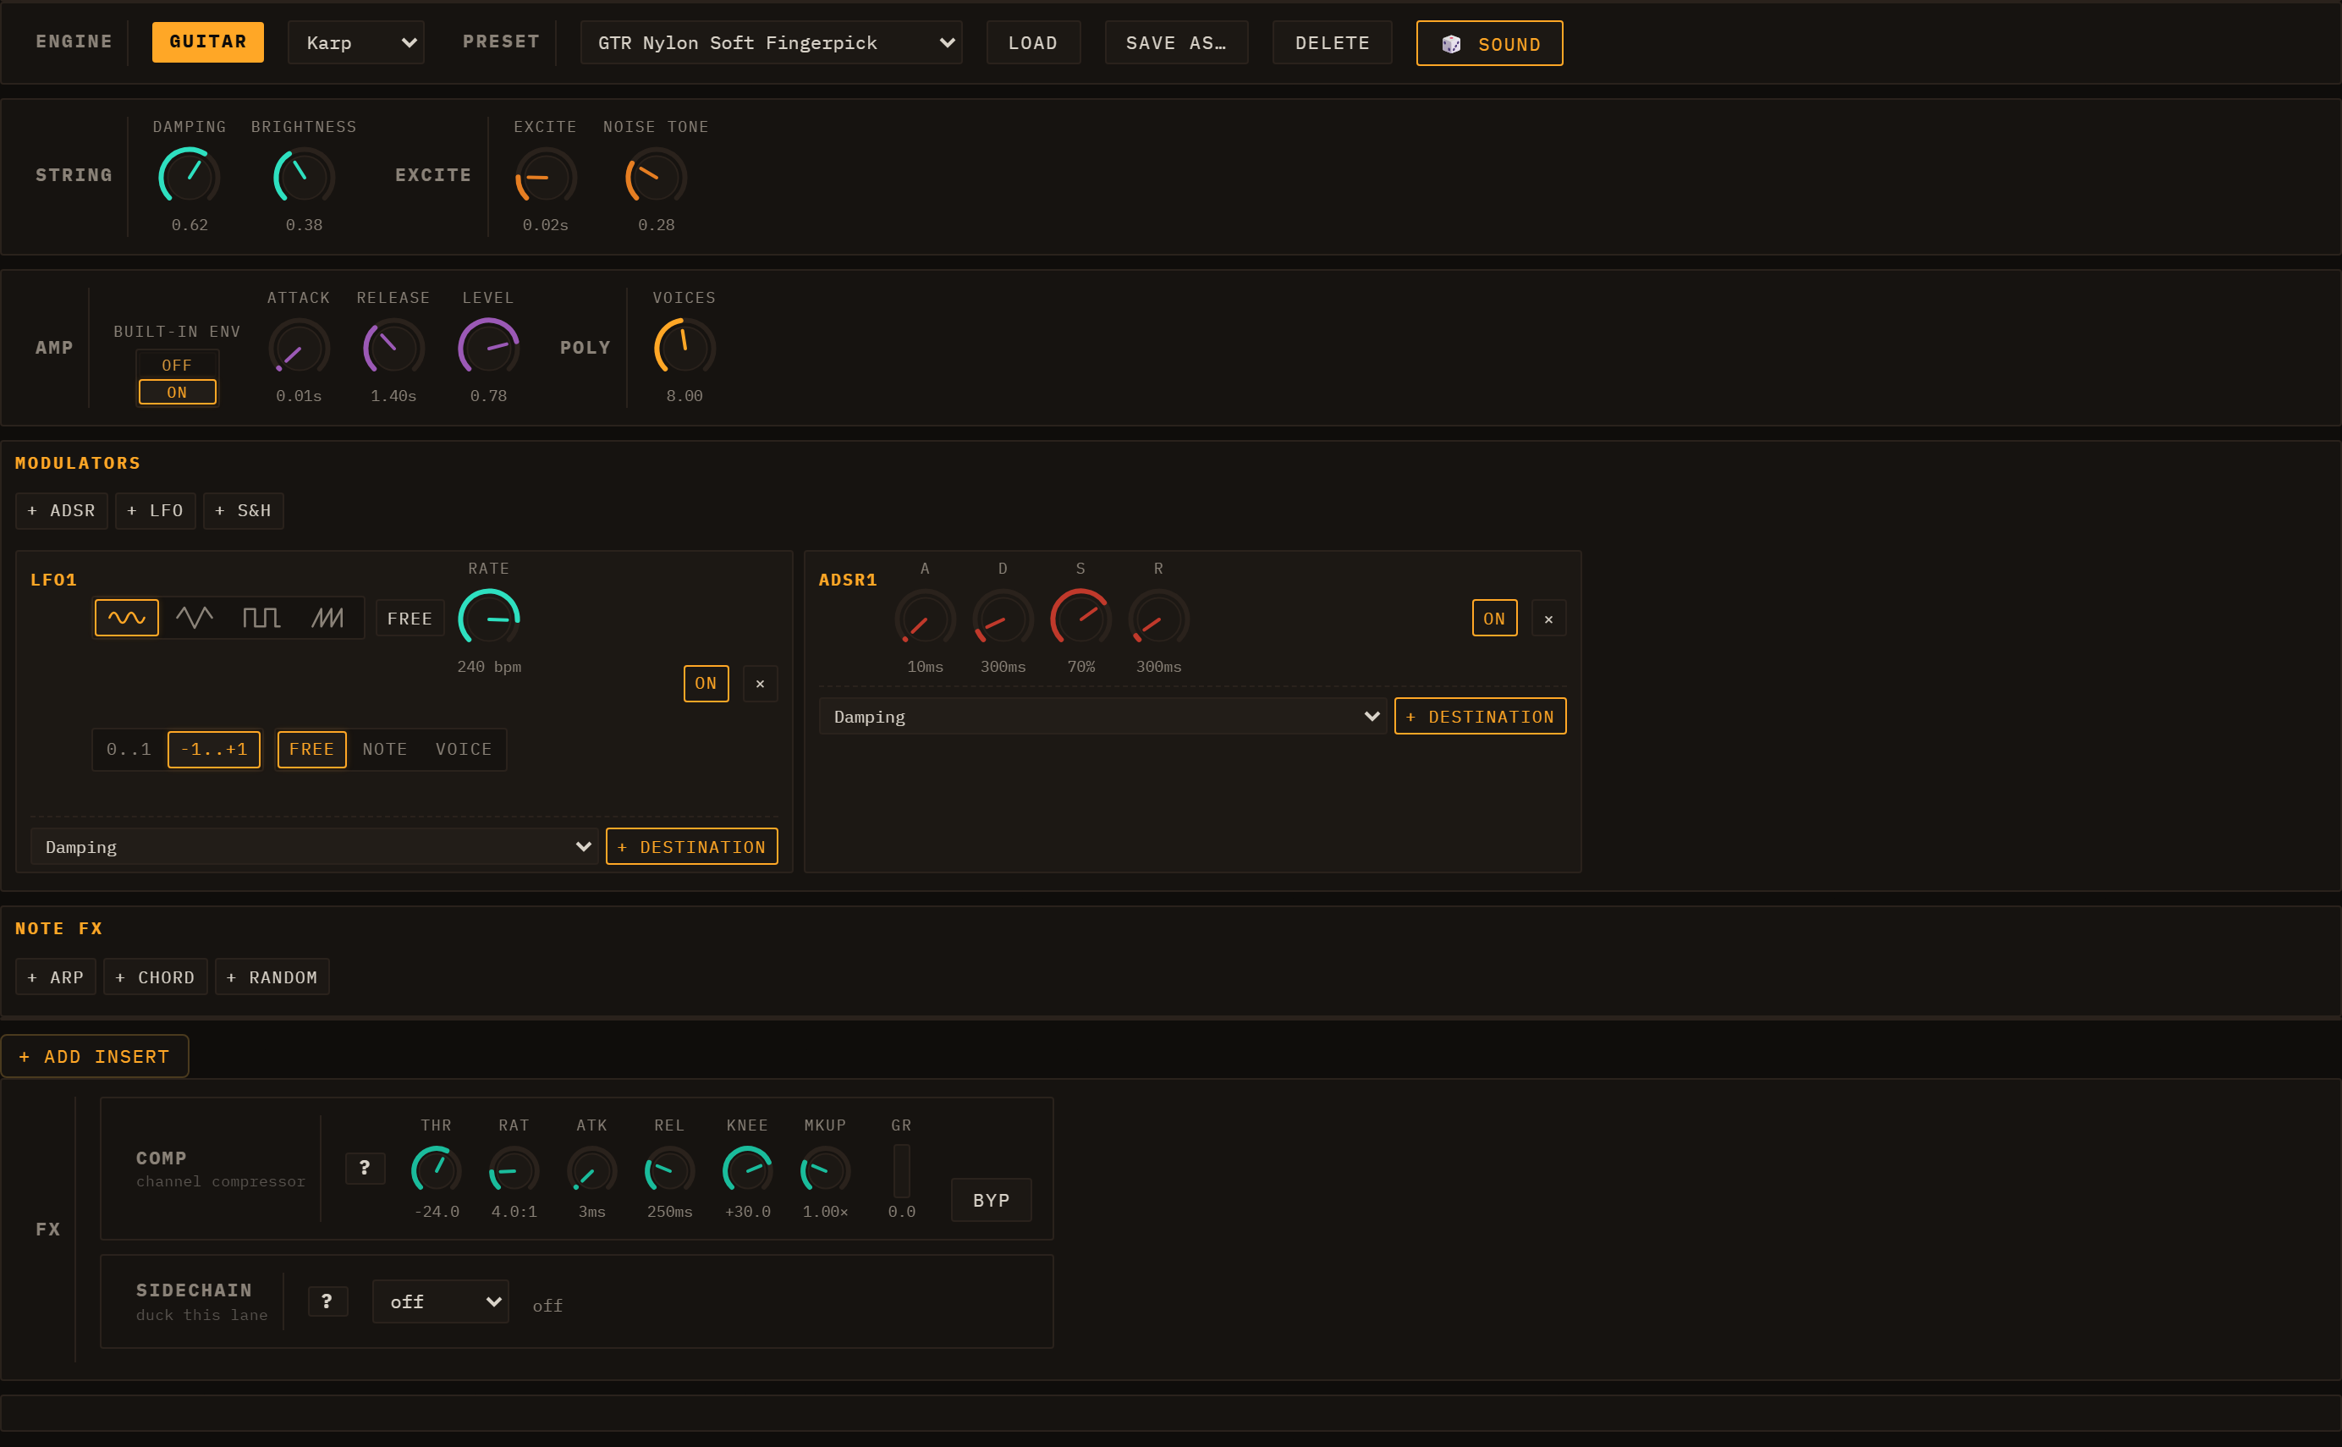Click the compressor REL knob
2342x1447 pixels.
(670, 1170)
